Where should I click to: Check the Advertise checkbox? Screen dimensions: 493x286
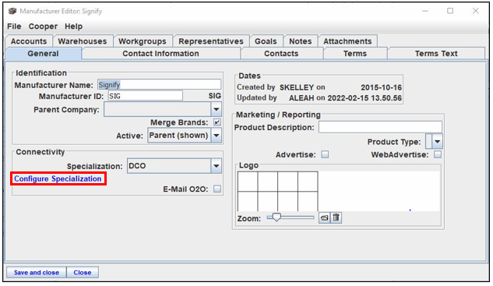(325, 154)
